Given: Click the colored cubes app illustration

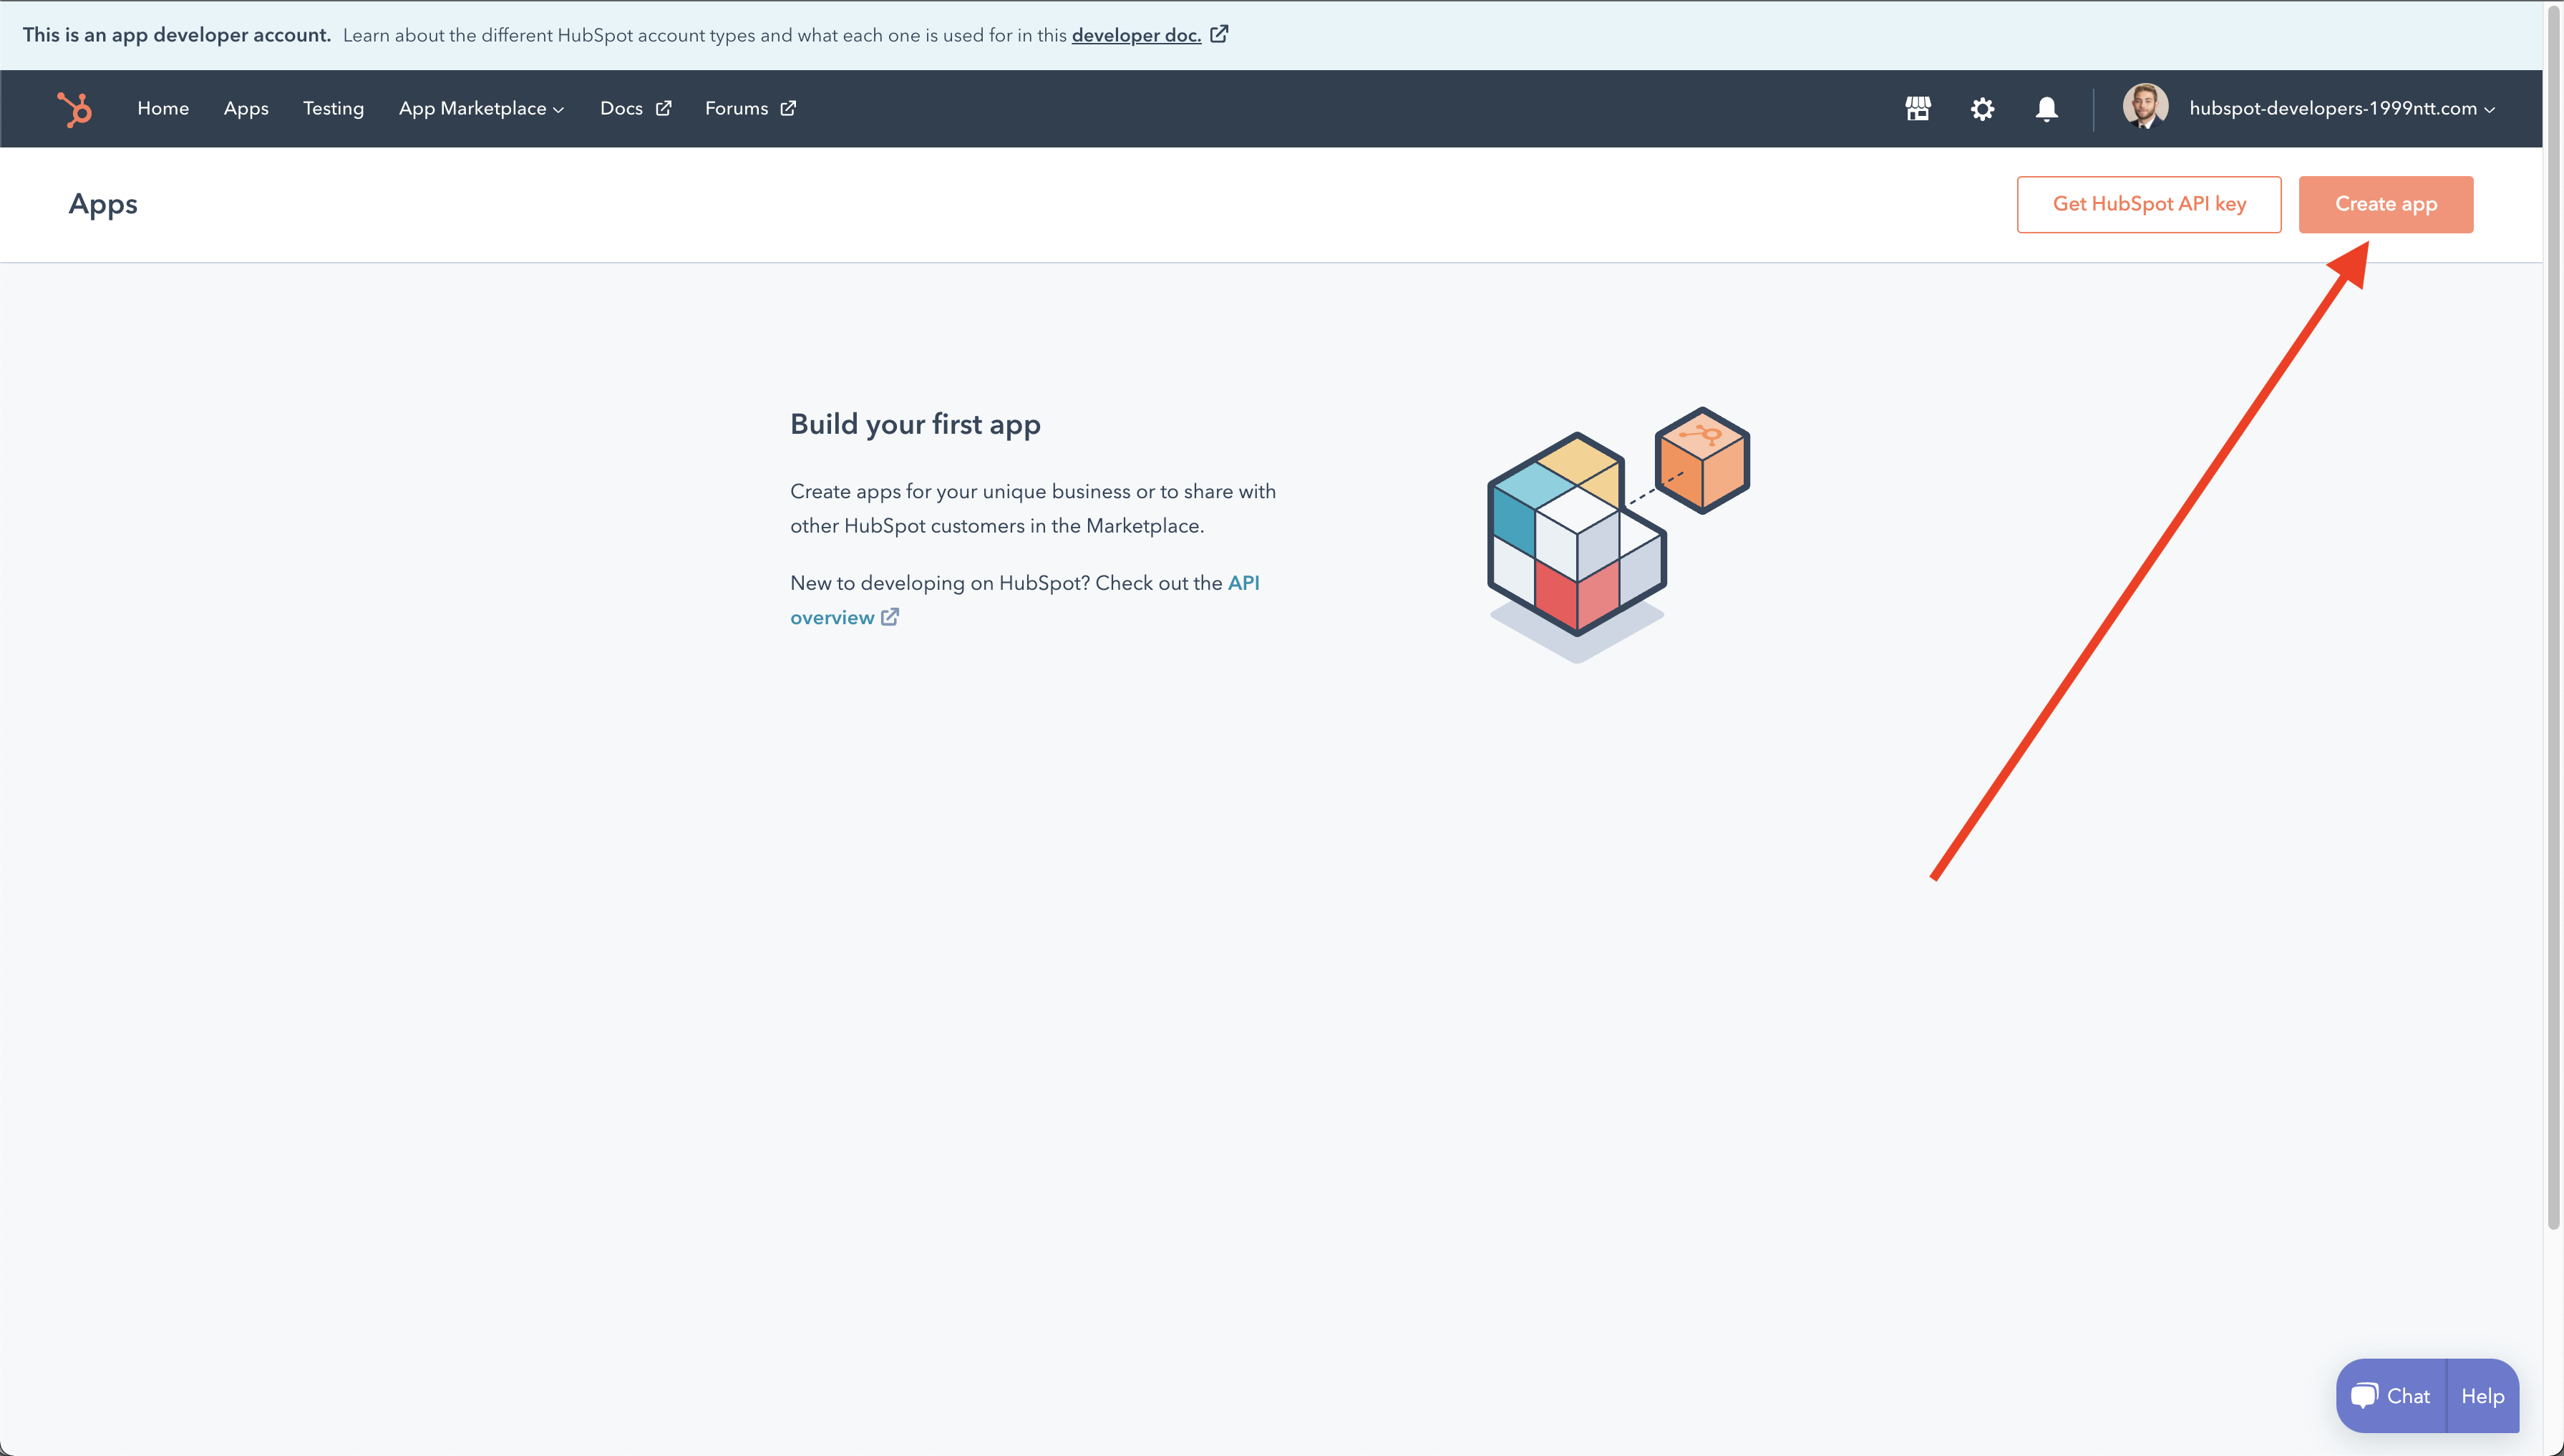Looking at the screenshot, I should (1618, 534).
